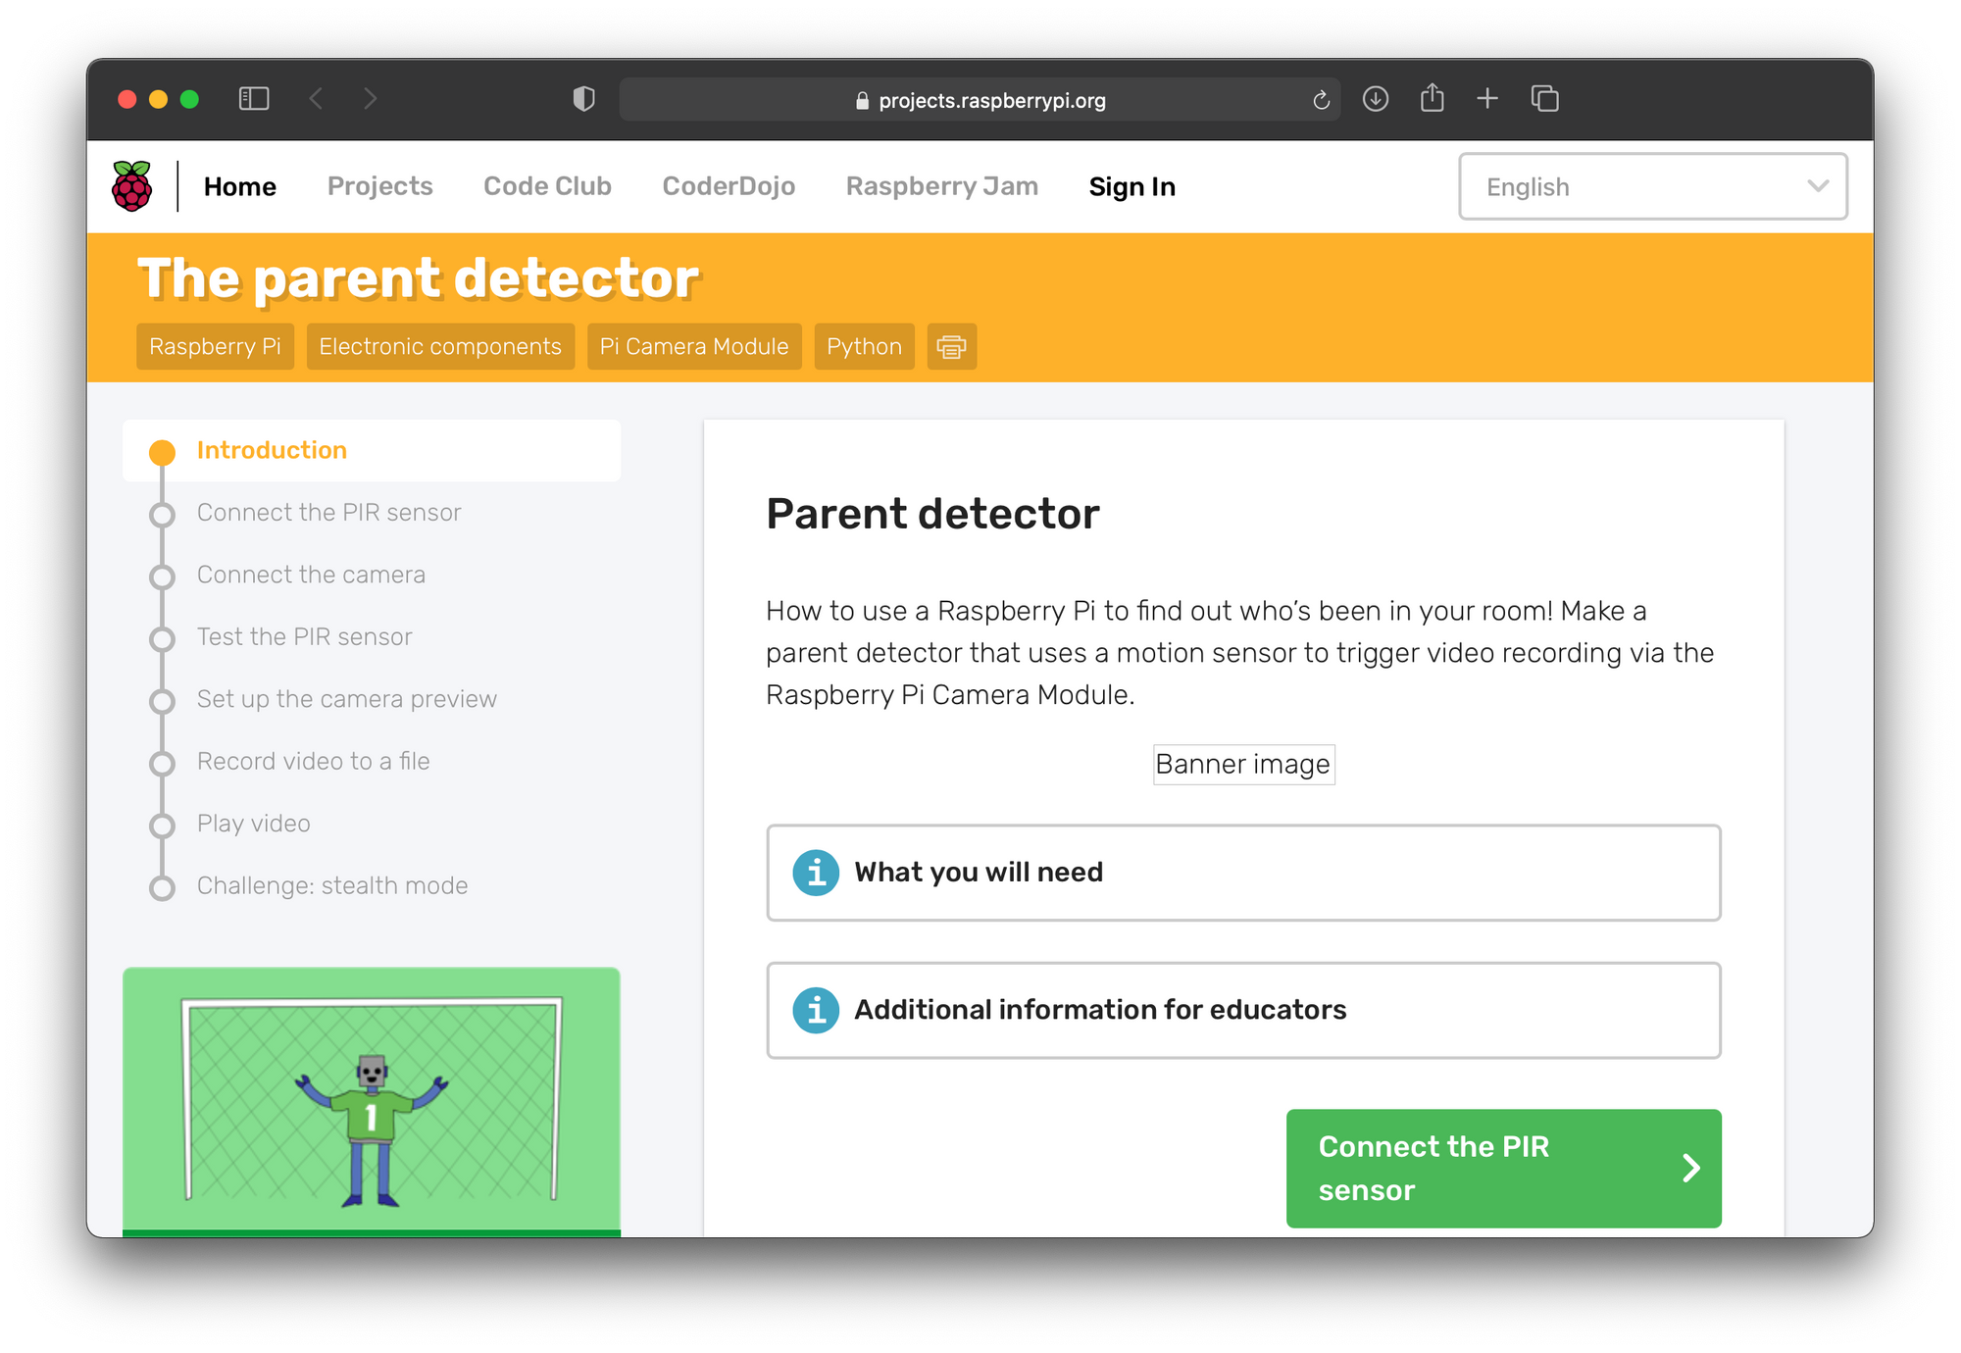Select the Electronic components tag

pyautogui.click(x=440, y=347)
